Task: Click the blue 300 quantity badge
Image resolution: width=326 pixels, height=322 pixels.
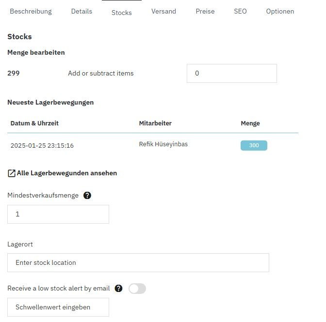Action: click(x=254, y=145)
